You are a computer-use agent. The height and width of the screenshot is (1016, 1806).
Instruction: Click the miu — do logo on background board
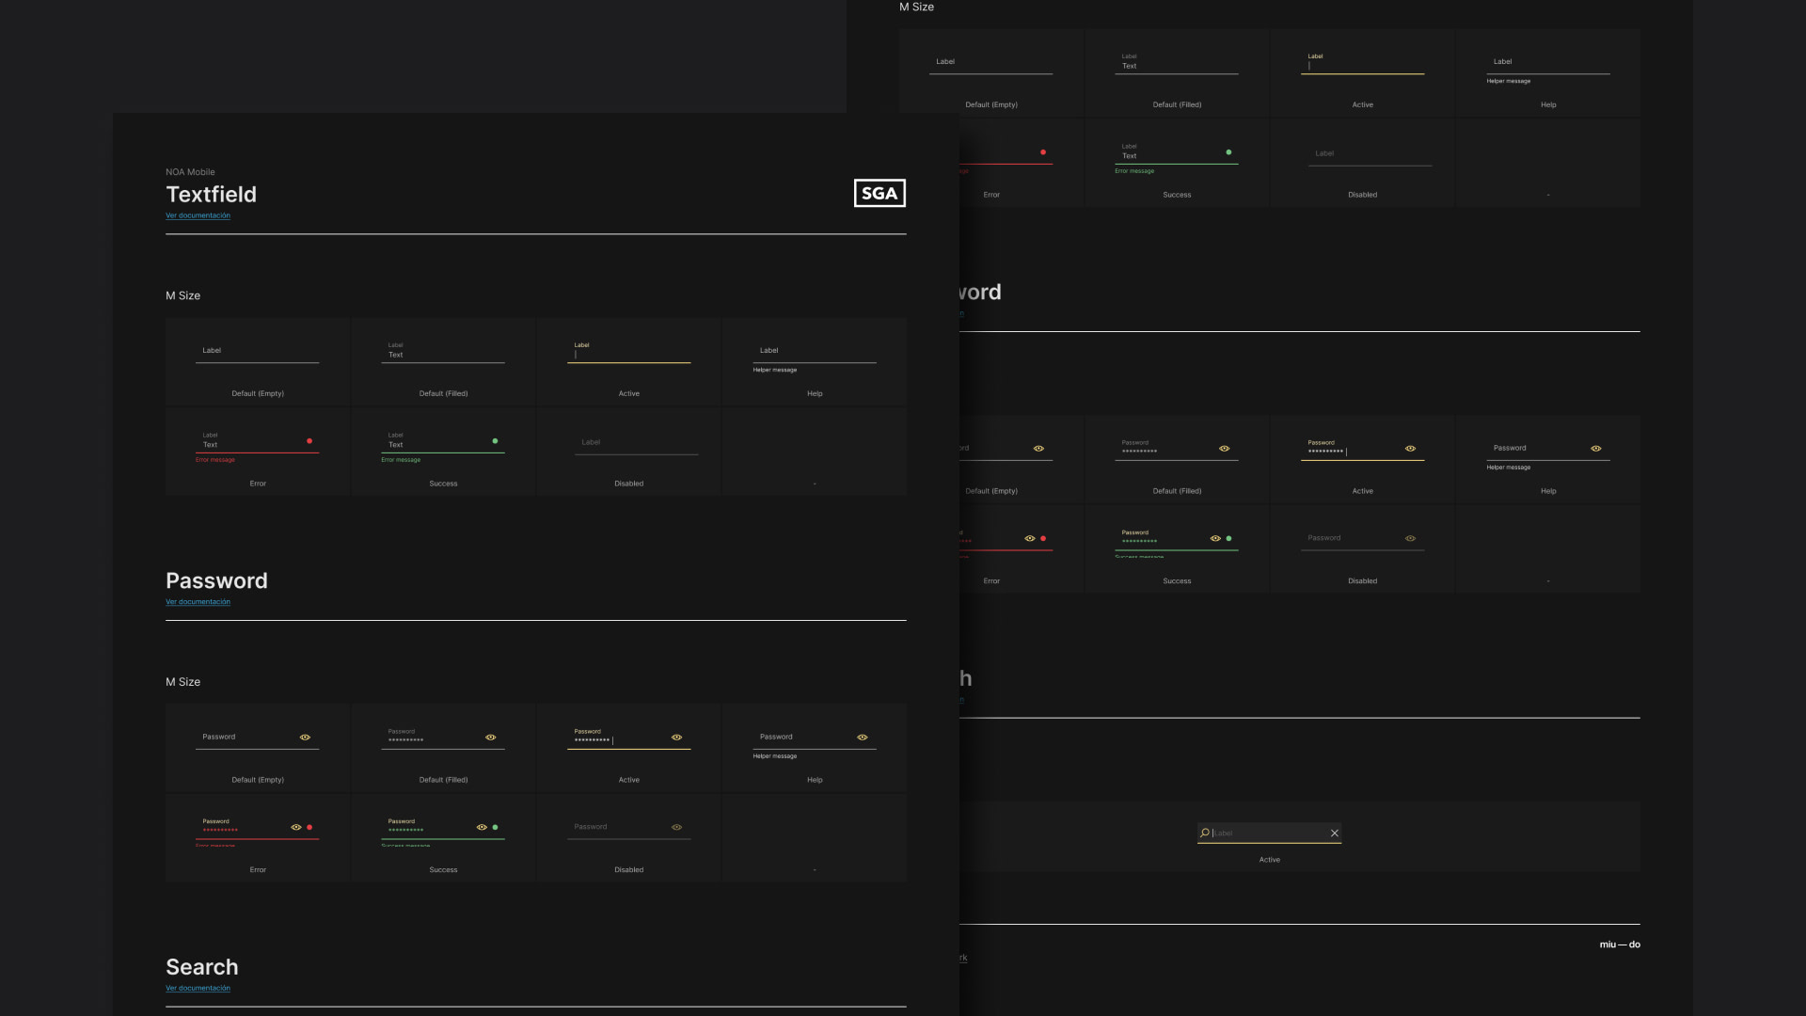[1620, 945]
